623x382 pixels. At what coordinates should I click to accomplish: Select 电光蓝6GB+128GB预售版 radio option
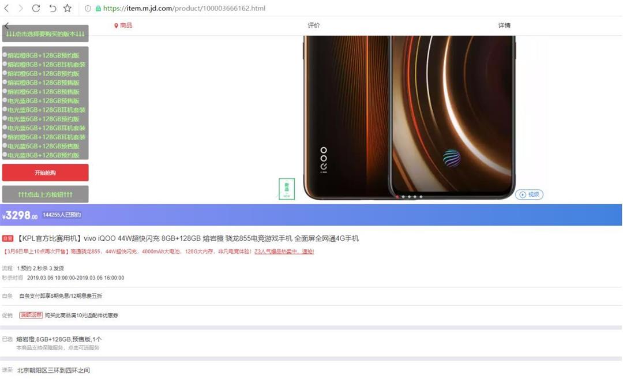click(5, 146)
